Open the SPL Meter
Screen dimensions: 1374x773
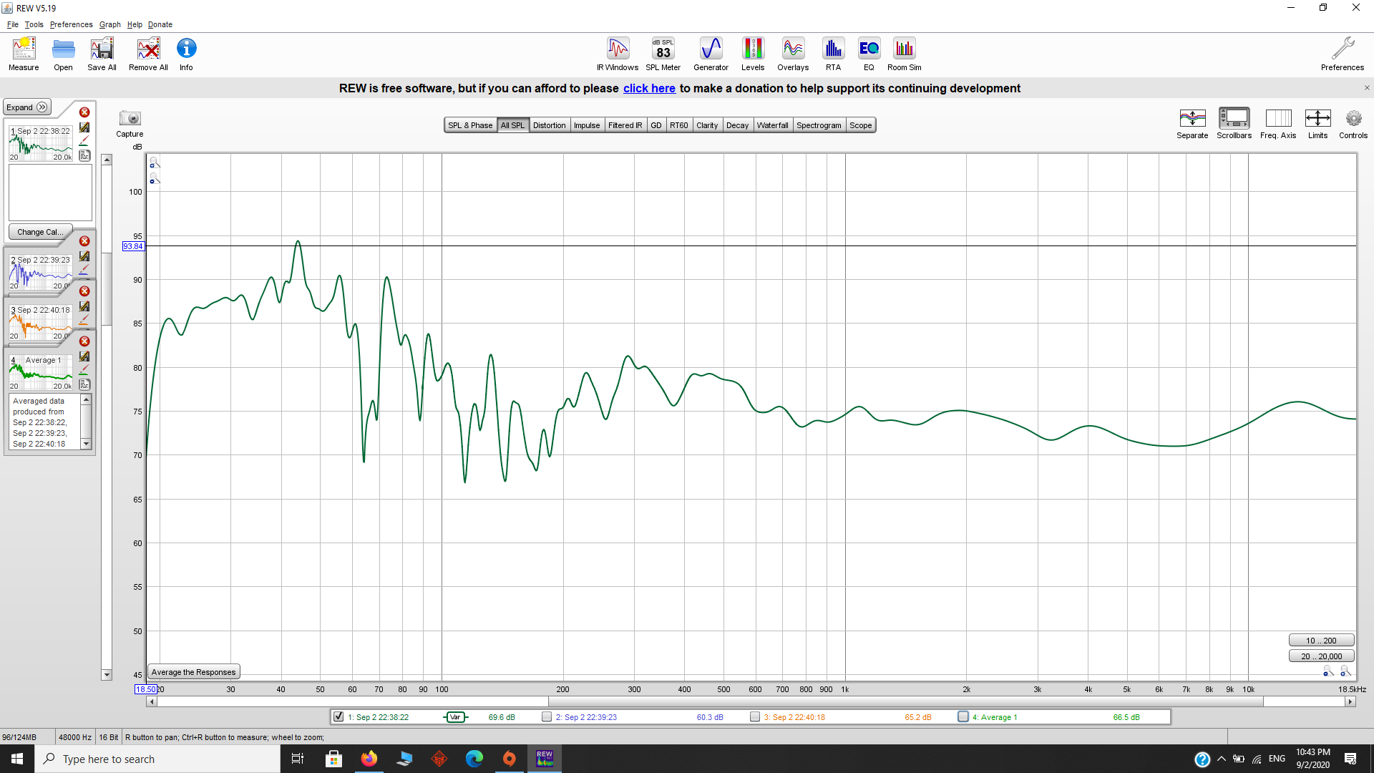(663, 54)
